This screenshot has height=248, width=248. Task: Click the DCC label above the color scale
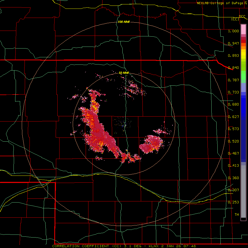tap(242, 16)
